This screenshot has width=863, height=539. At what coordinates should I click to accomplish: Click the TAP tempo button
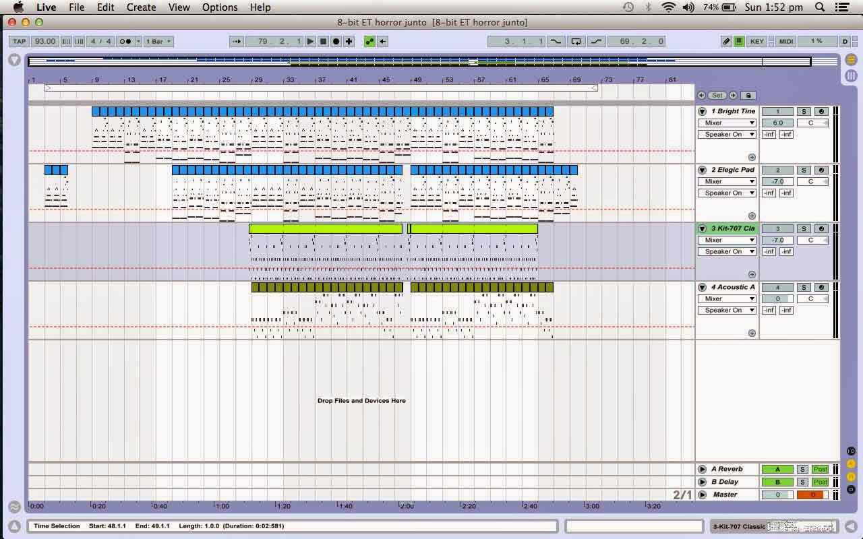click(x=20, y=41)
